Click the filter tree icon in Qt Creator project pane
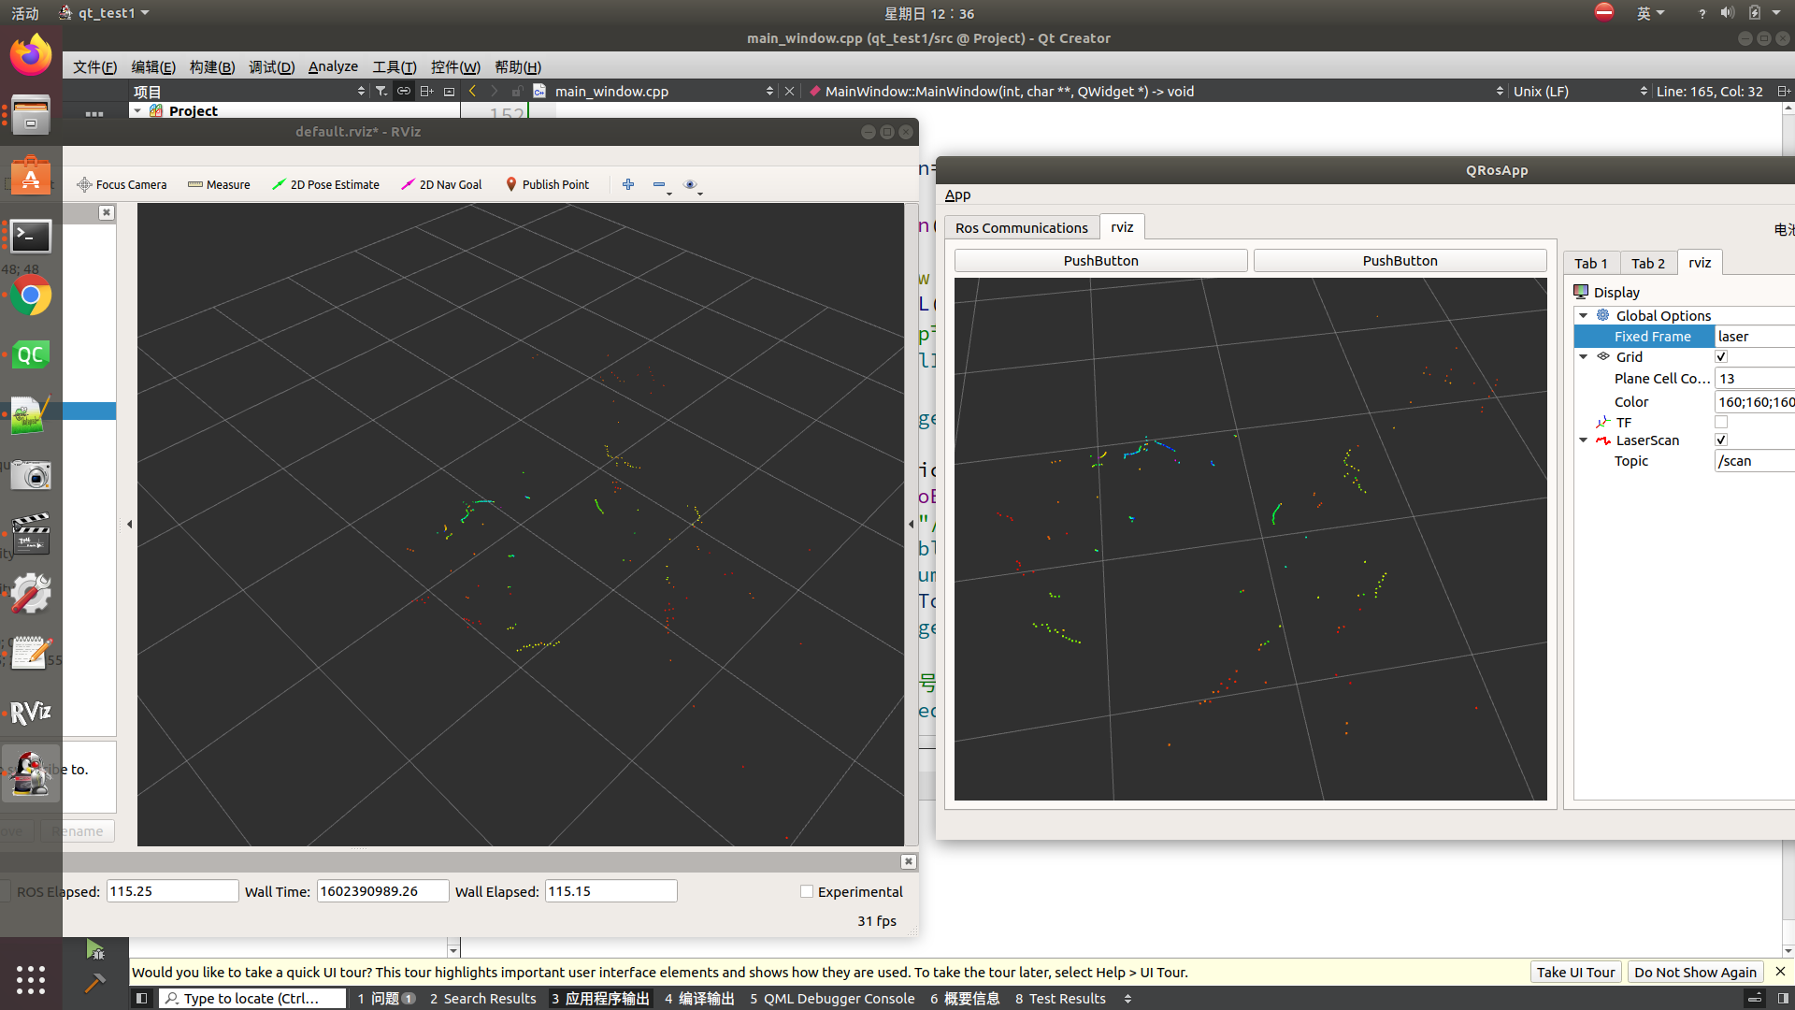 click(x=381, y=91)
